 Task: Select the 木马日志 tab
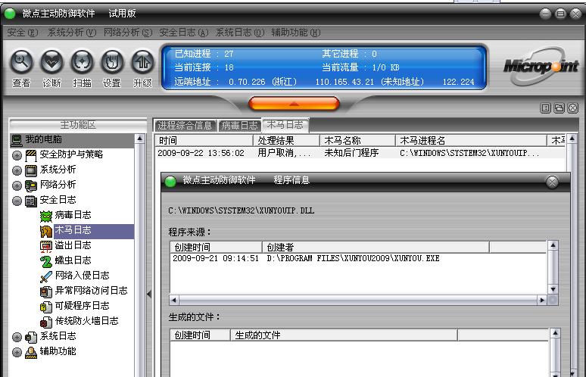pos(285,125)
